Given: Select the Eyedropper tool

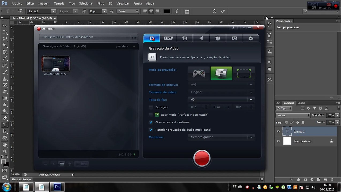Looking at the screenshot, I should pos(5,58).
